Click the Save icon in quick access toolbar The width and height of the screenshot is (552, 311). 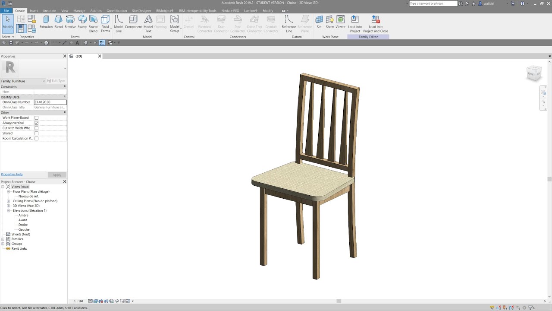[x=10, y=43]
